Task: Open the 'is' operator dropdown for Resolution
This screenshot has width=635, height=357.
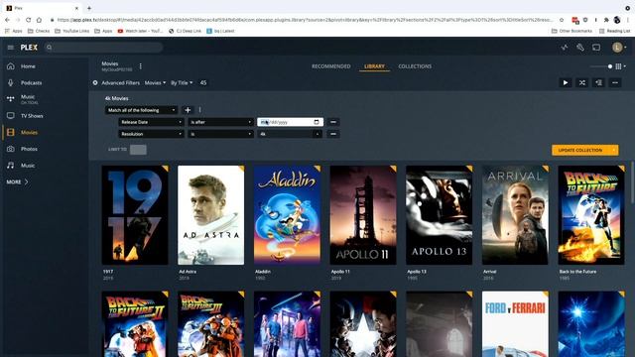Action: [220, 134]
